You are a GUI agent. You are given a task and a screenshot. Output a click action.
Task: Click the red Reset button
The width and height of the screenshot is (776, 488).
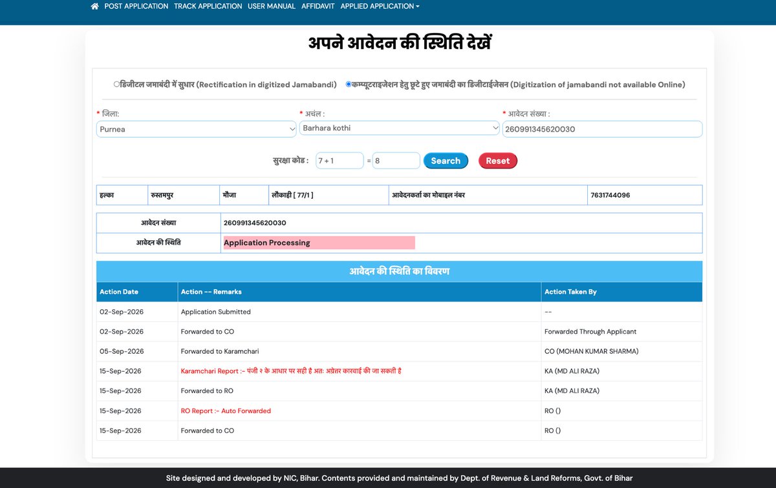498,161
